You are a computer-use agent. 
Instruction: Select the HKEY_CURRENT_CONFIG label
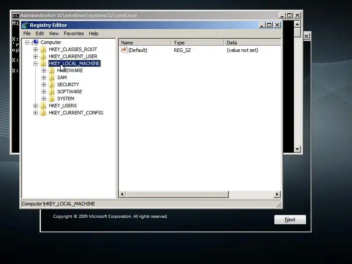point(76,113)
